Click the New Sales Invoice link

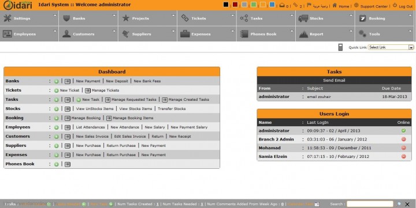tap(92, 137)
